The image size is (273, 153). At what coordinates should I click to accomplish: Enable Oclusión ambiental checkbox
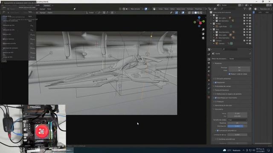(216, 79)
